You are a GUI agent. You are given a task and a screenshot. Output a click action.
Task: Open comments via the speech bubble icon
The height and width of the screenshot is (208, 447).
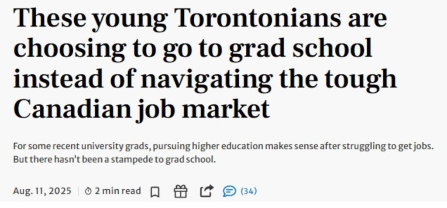[230, 191]
